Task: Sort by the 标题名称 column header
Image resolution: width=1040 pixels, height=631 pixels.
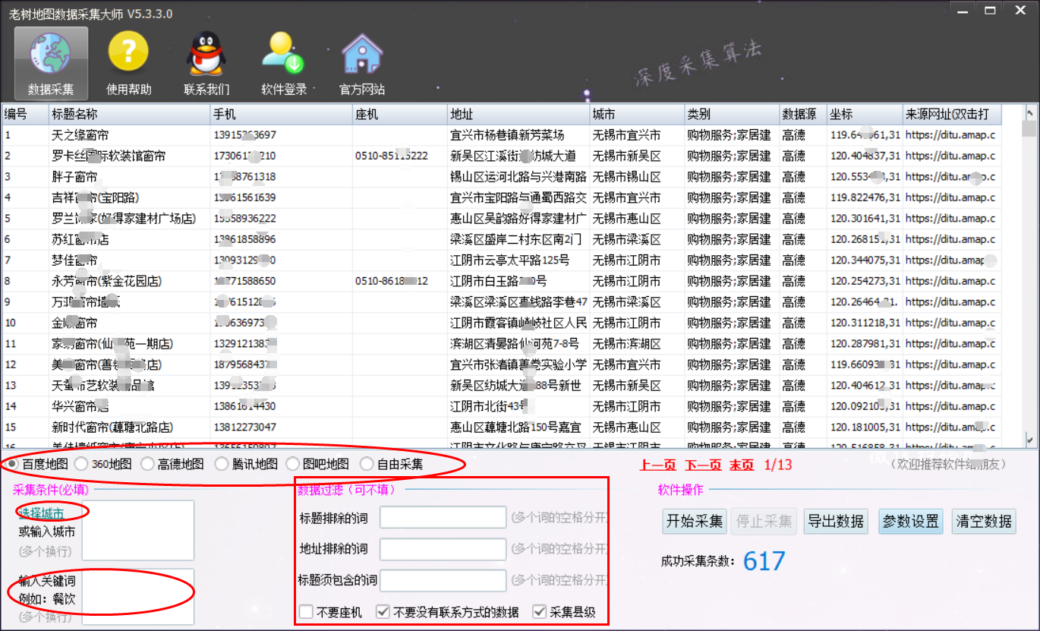Action: (x=129, y=115)
